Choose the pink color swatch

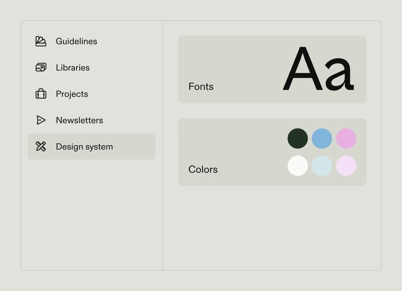point(346,139)
